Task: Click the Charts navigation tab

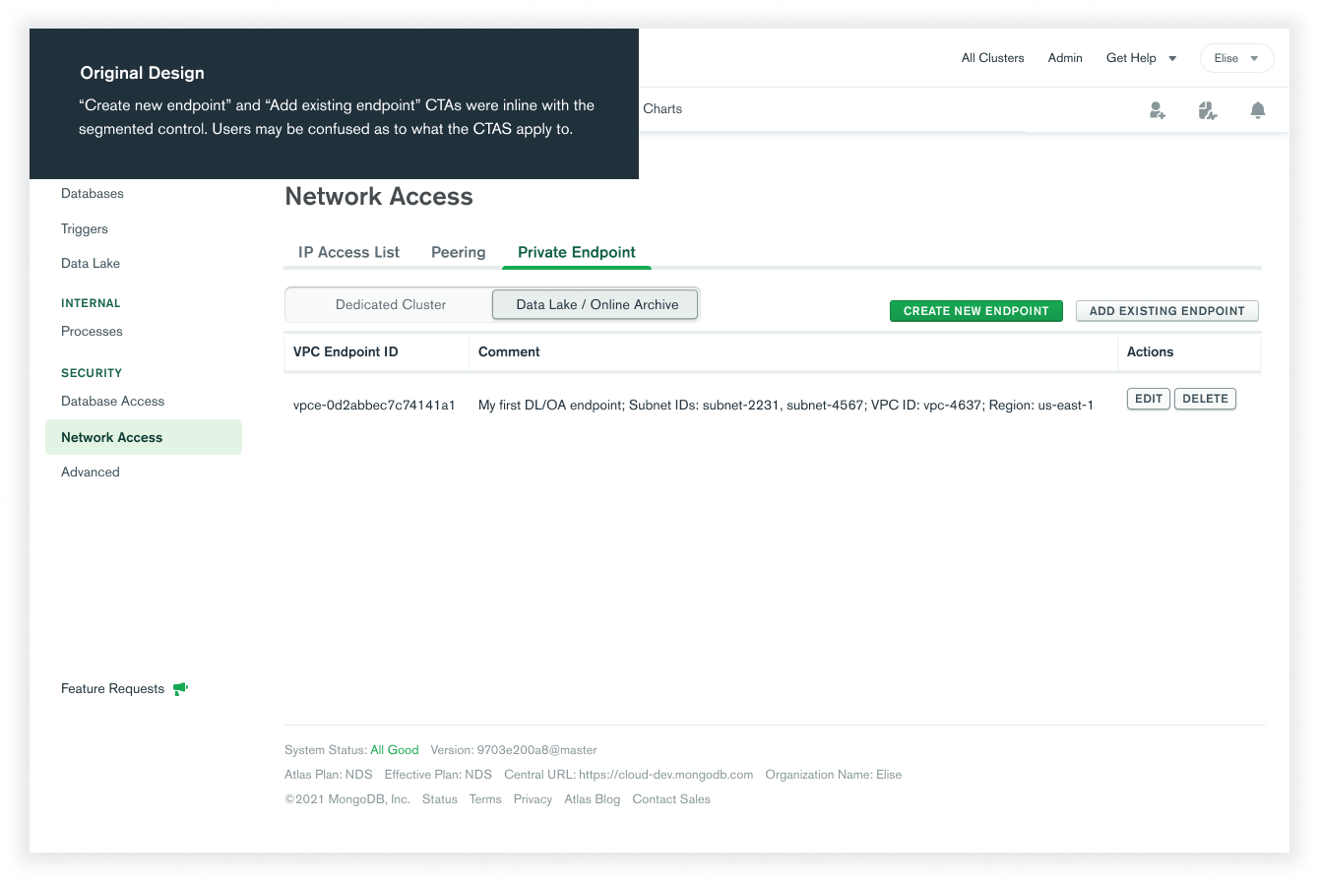Action: [662, 109]
